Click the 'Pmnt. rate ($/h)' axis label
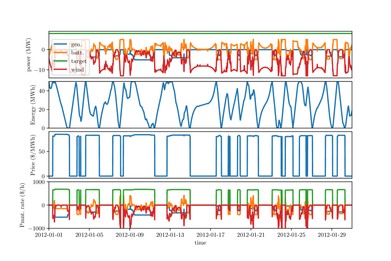 (22, 205)
